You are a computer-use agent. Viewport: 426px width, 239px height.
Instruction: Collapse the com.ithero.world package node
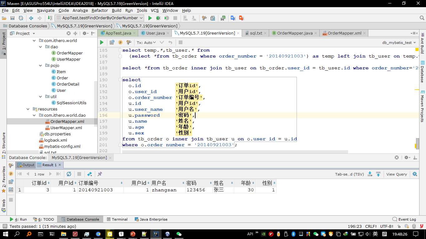(x=34, y=40)
